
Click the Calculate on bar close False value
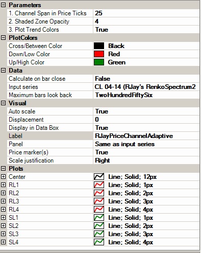coord(146,79)
